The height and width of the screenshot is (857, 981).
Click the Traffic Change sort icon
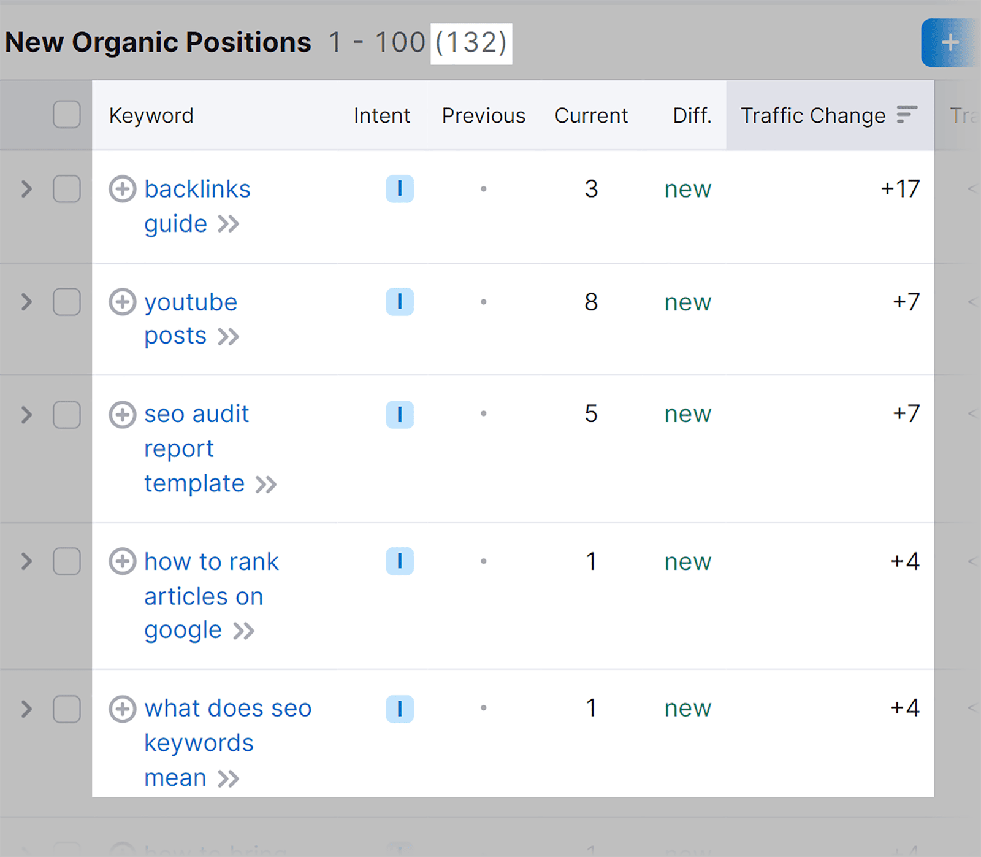pyautogui.click(x=906, y=115)
